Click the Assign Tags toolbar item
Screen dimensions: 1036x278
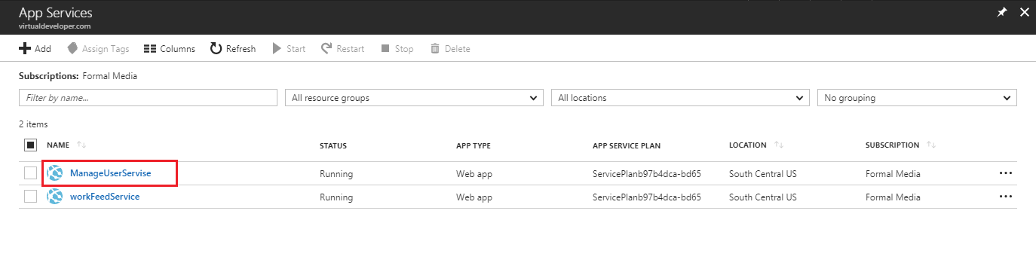click(98, 48)
